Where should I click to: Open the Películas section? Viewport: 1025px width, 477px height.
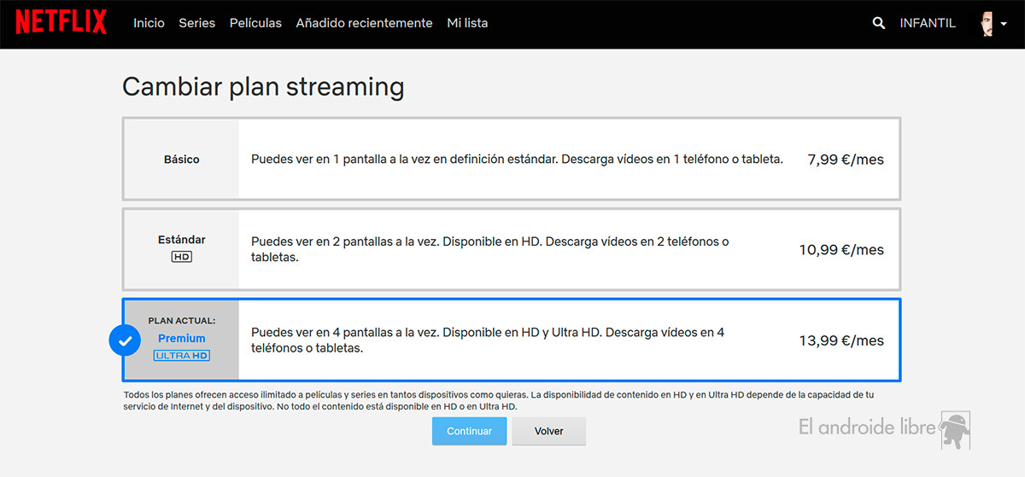255,23
